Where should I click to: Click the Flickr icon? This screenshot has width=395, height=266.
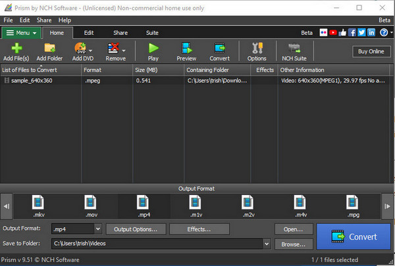coord(323,32)
